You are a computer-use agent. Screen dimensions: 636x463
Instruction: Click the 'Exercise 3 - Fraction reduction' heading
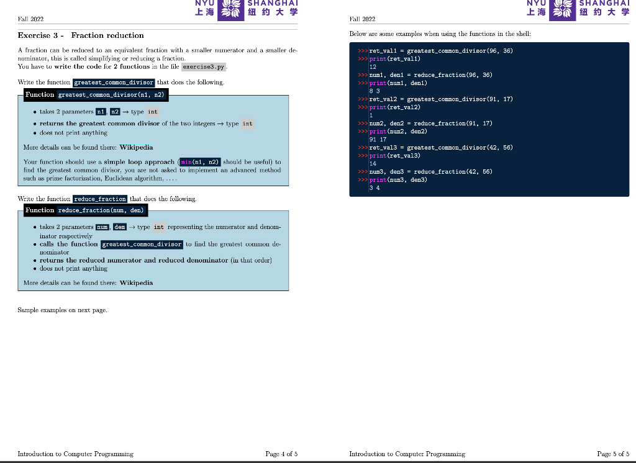81,35
